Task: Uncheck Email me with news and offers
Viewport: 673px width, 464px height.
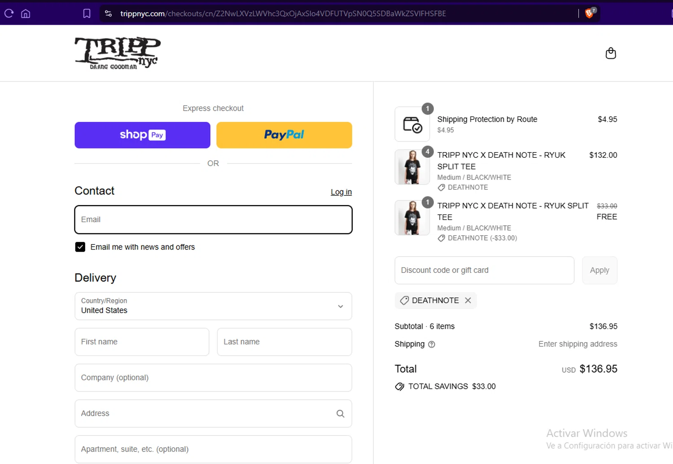Action: coord(80,247)
